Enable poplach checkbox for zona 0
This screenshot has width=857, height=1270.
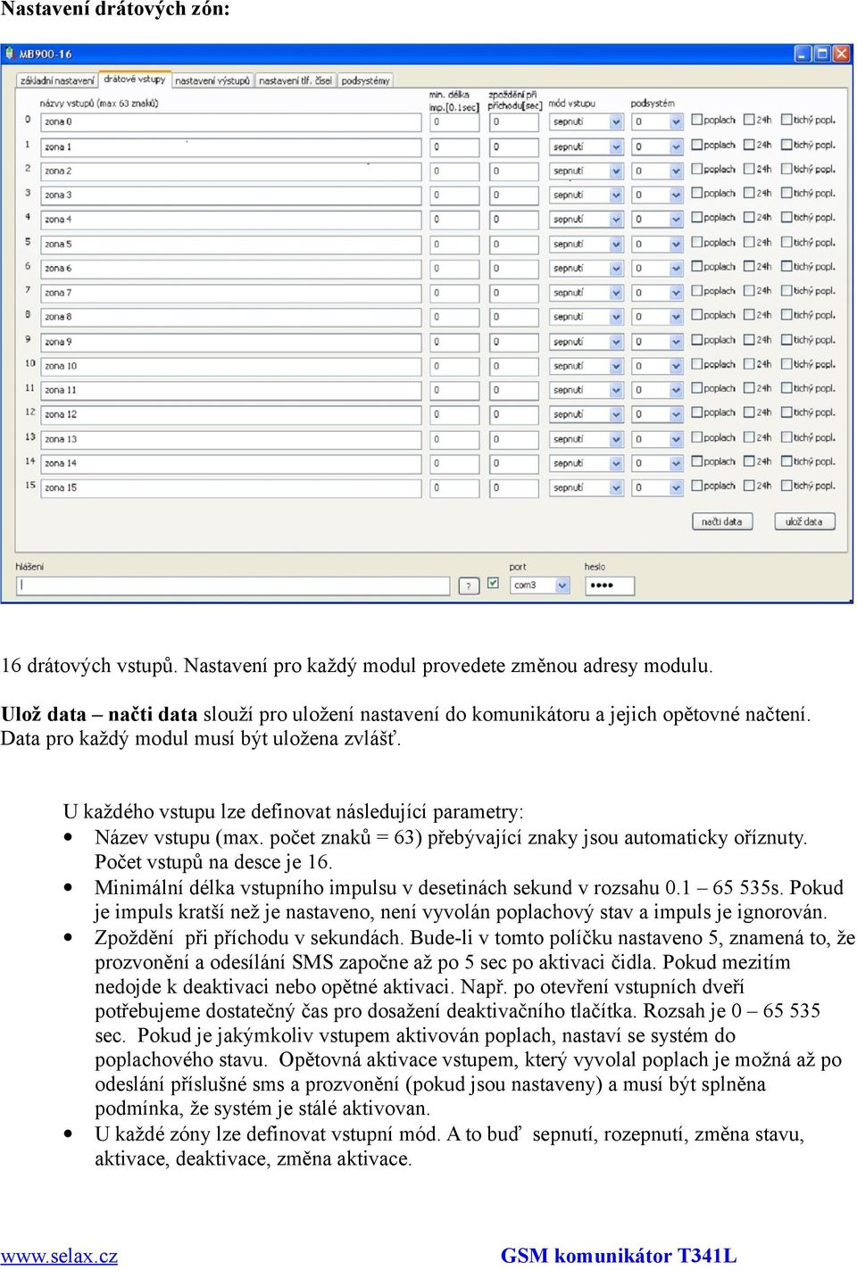point(697,120)
